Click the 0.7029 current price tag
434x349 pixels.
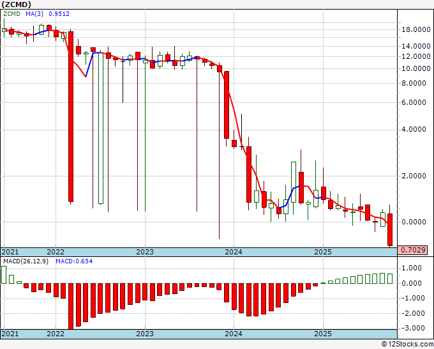coord(413,251)
